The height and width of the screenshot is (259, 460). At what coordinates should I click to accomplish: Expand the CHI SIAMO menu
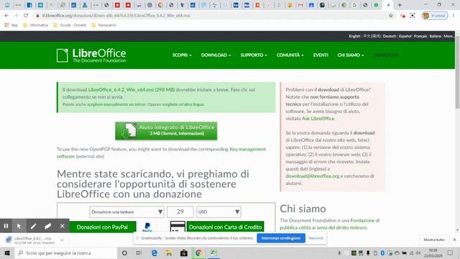click(351, 55)
